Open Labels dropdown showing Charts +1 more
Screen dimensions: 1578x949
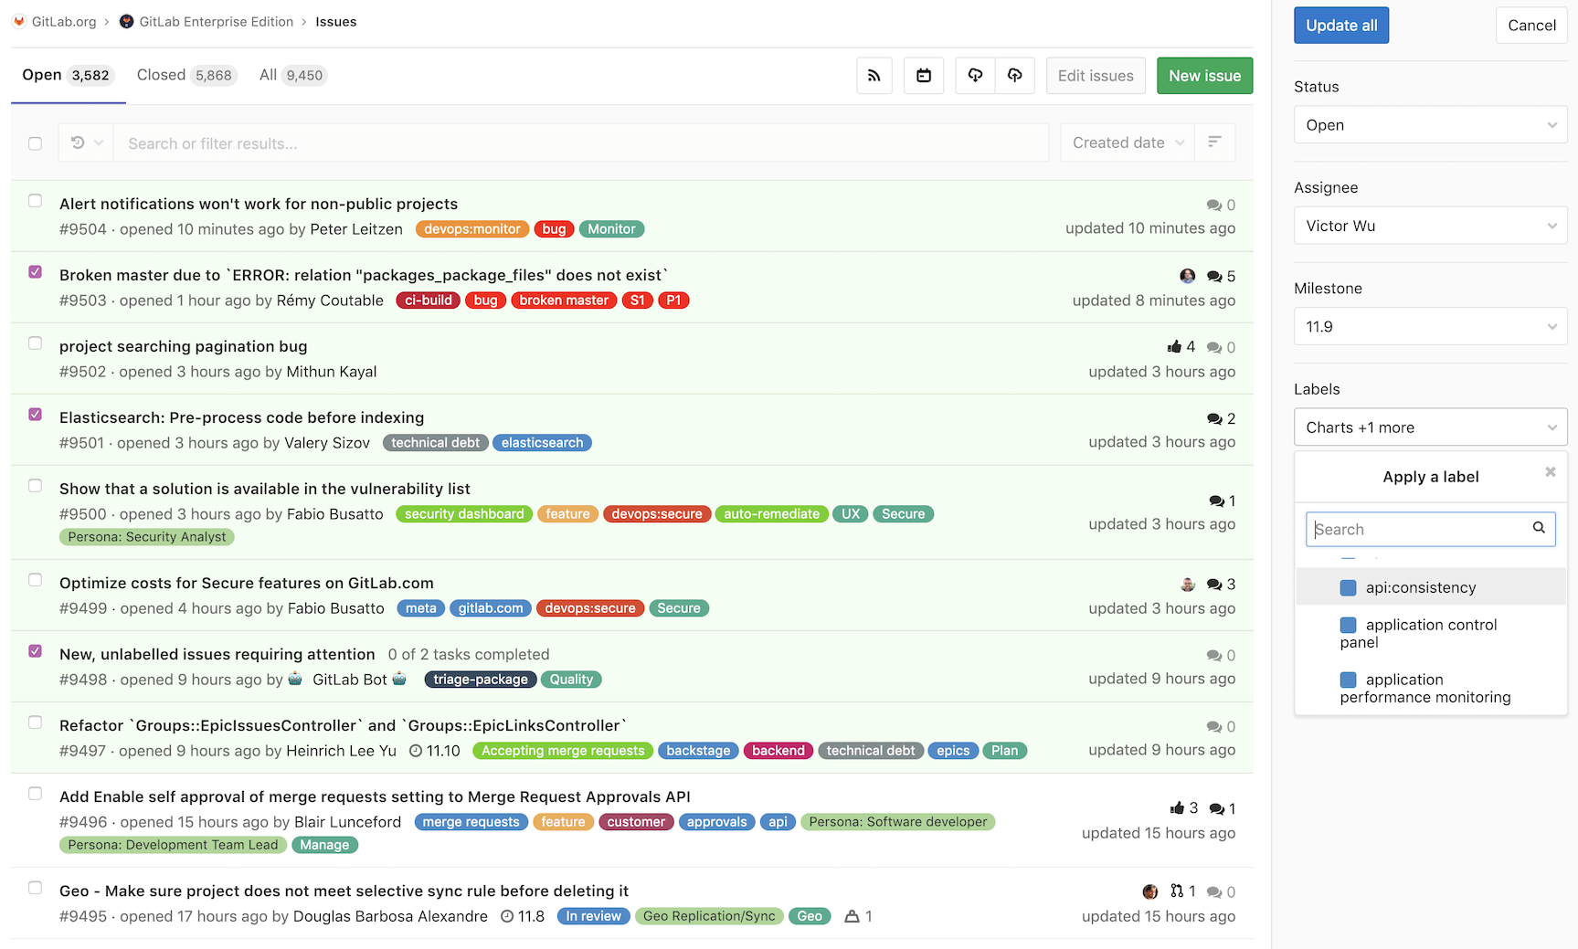coord(1430,427)
